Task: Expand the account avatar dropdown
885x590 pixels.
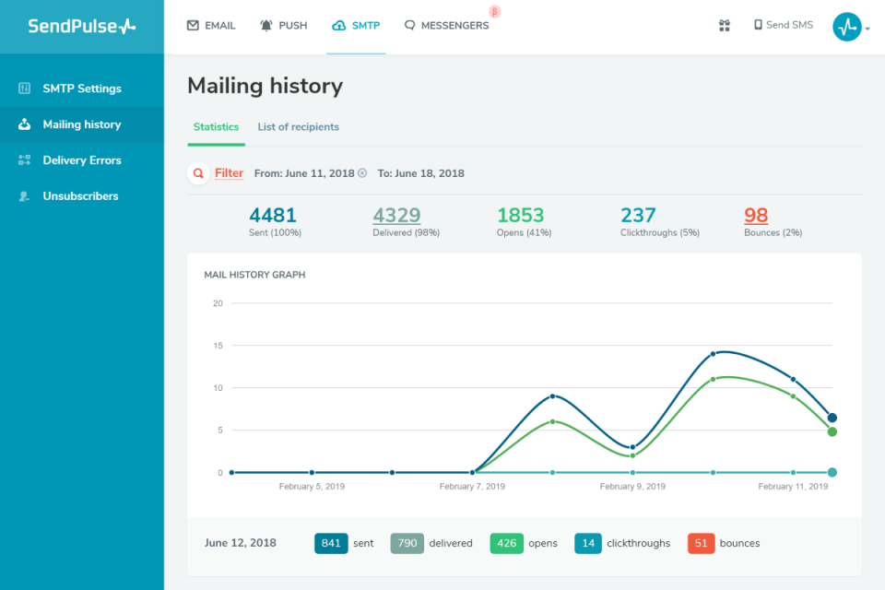Action: [x=849, y=27]
